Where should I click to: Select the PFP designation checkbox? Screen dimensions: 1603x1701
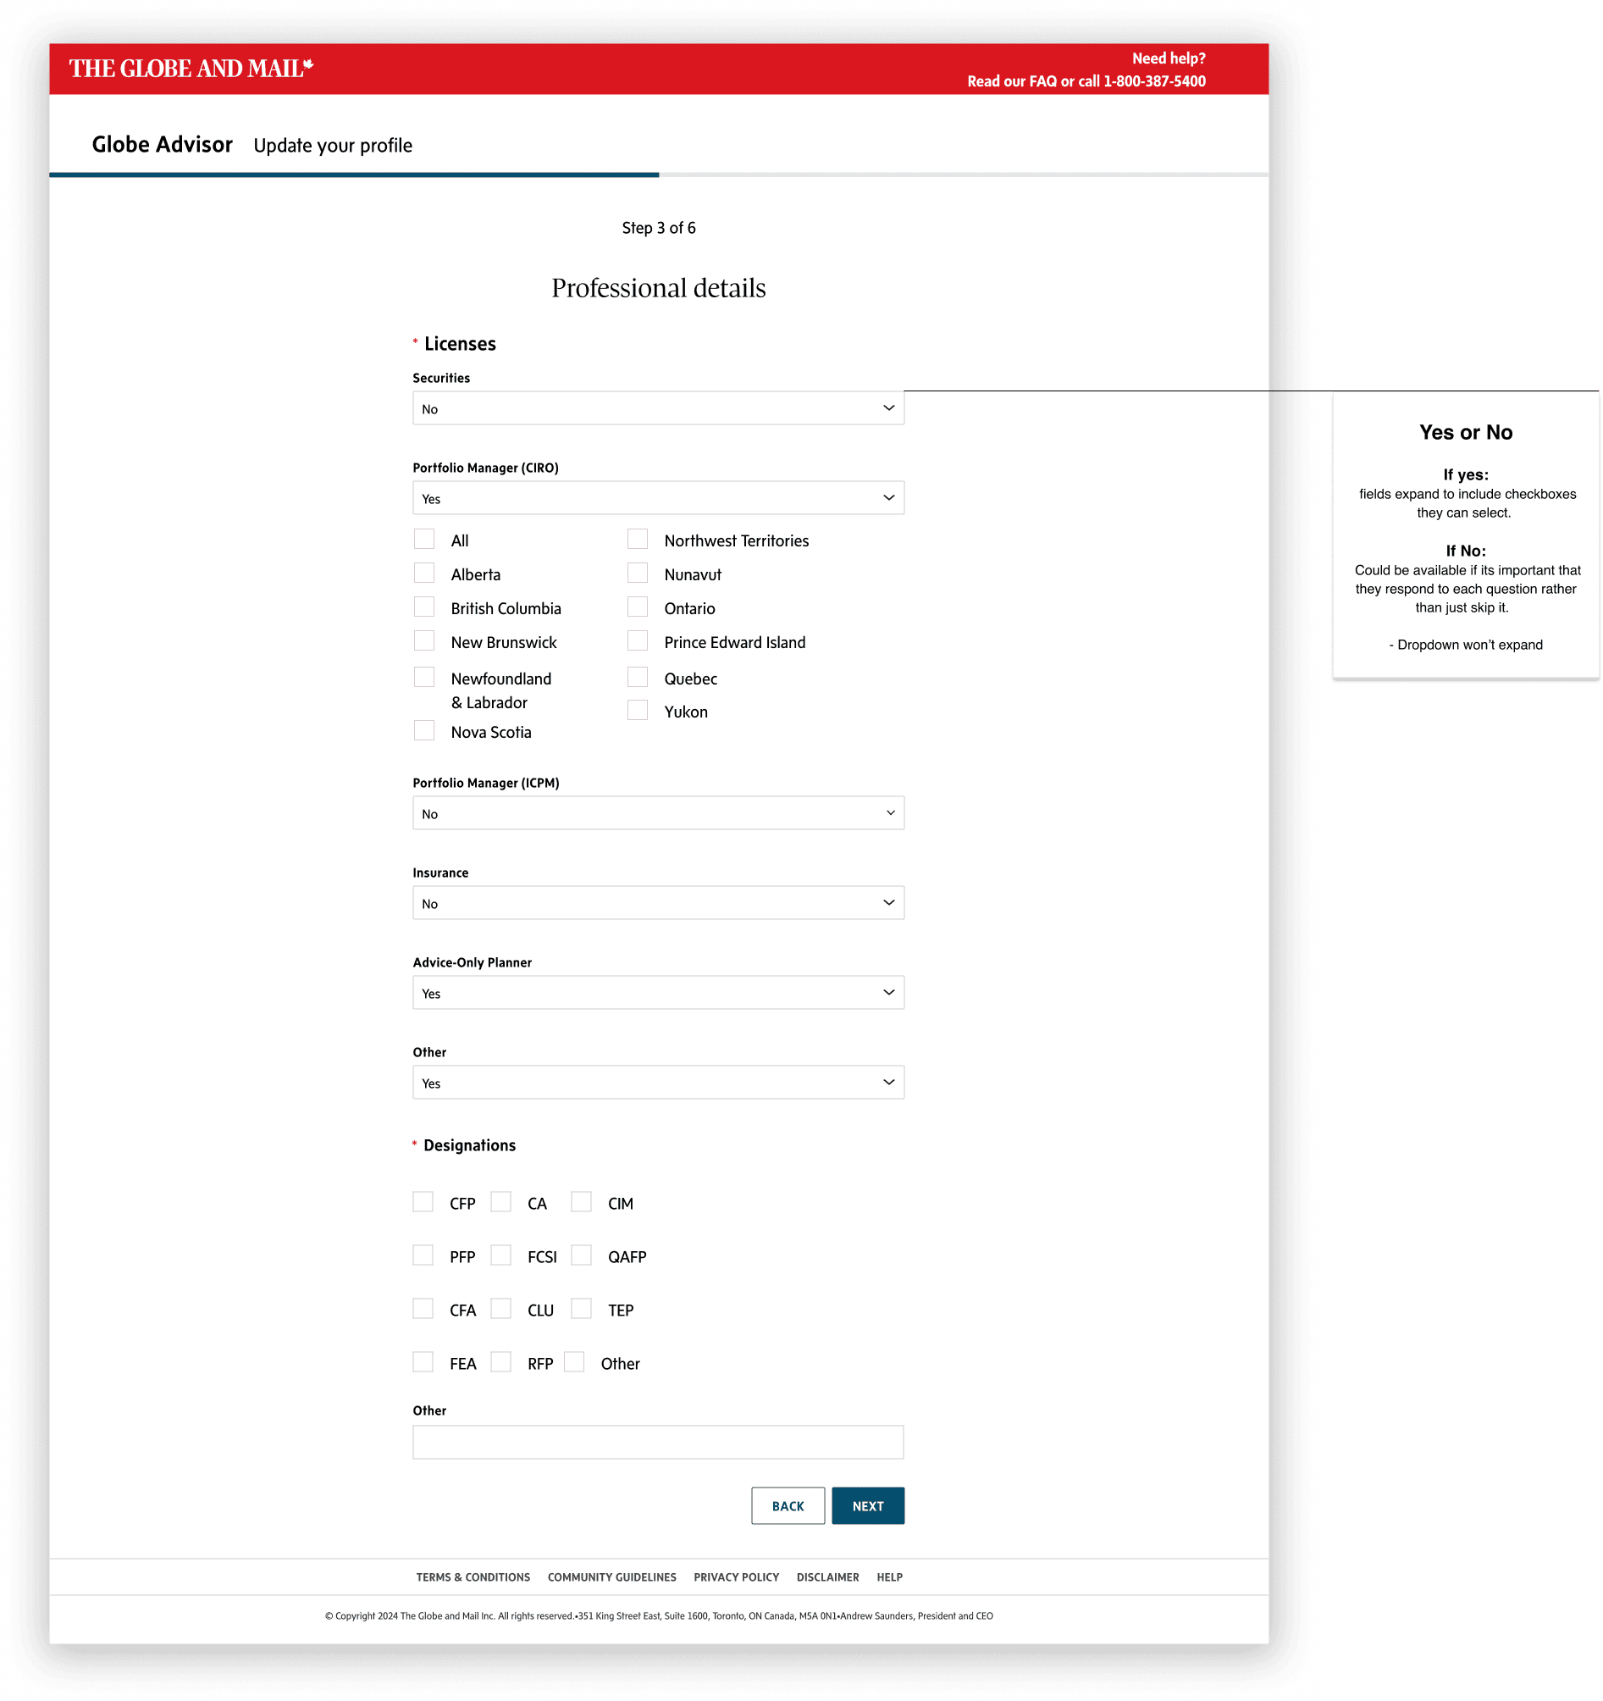[423, 1255]
